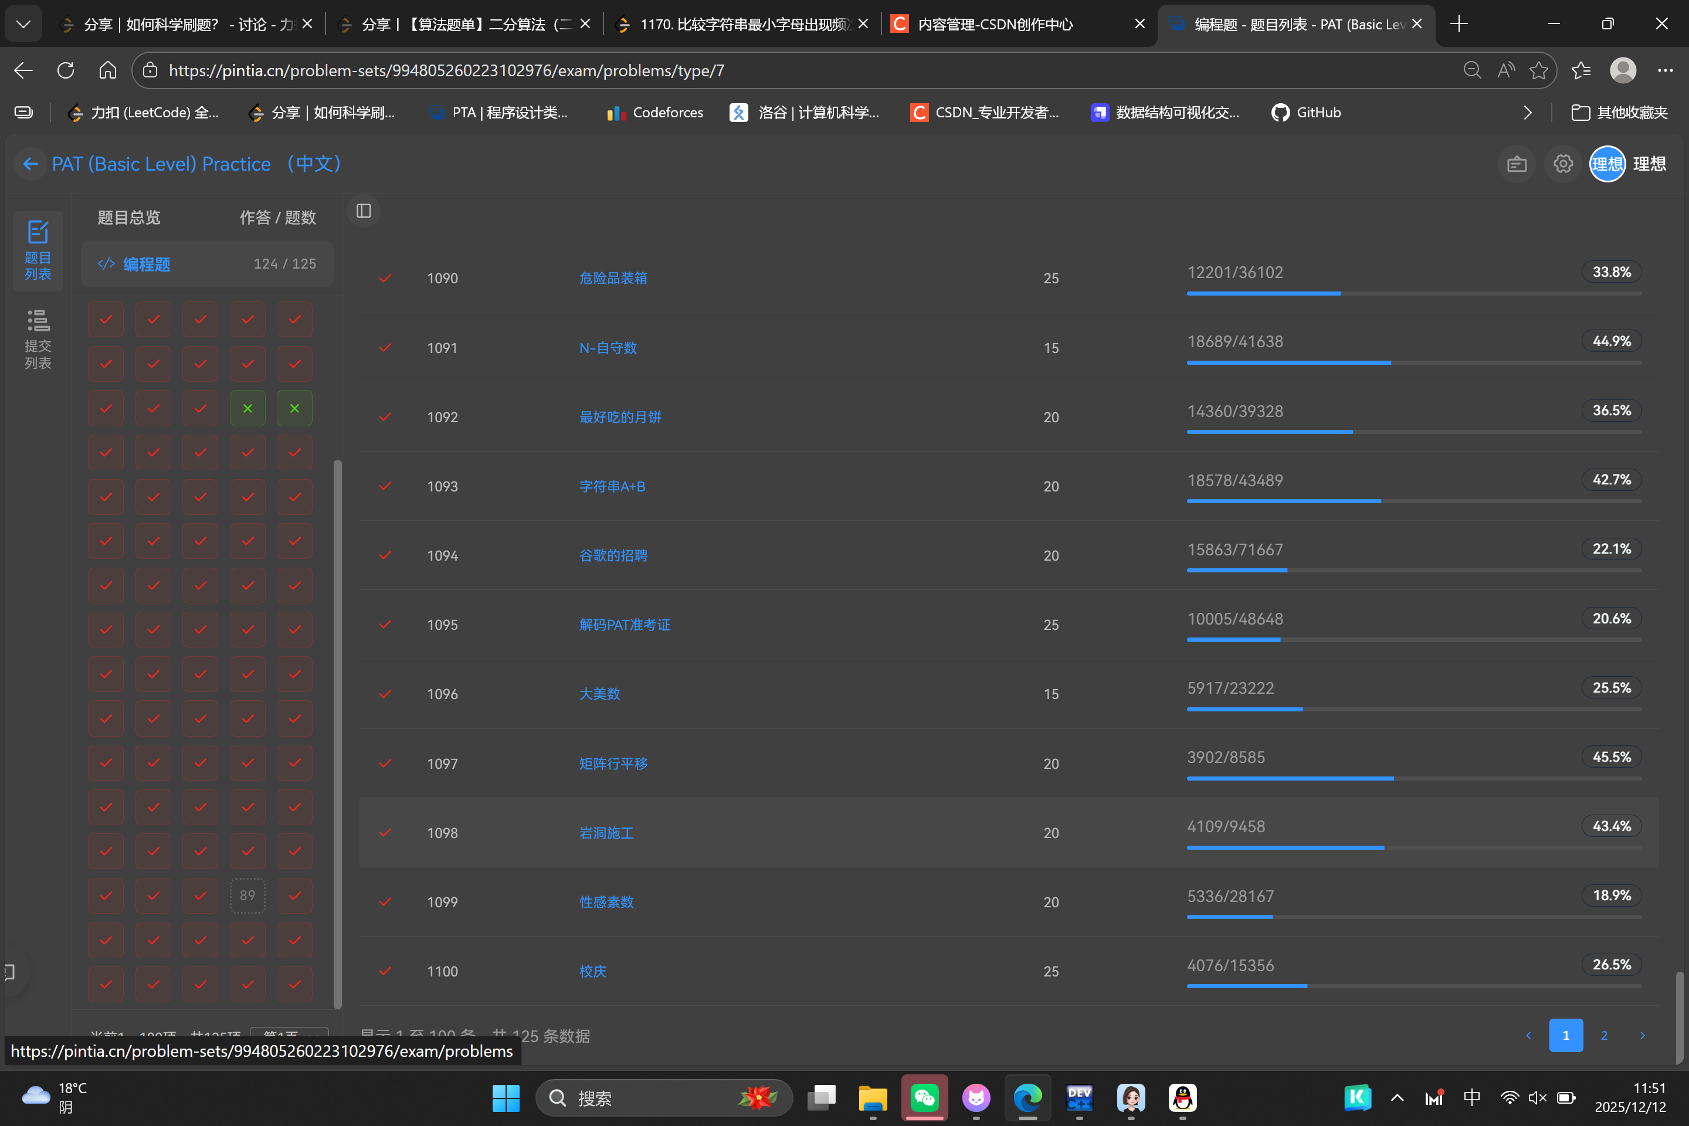Open the 提交列表 sidebar icon
This screenshot has height=1126, width=1689.
point(38,339)
